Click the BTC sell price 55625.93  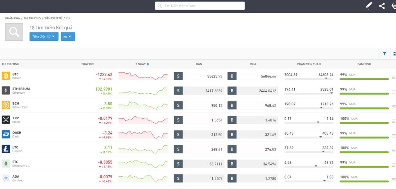tap(215, 76)
